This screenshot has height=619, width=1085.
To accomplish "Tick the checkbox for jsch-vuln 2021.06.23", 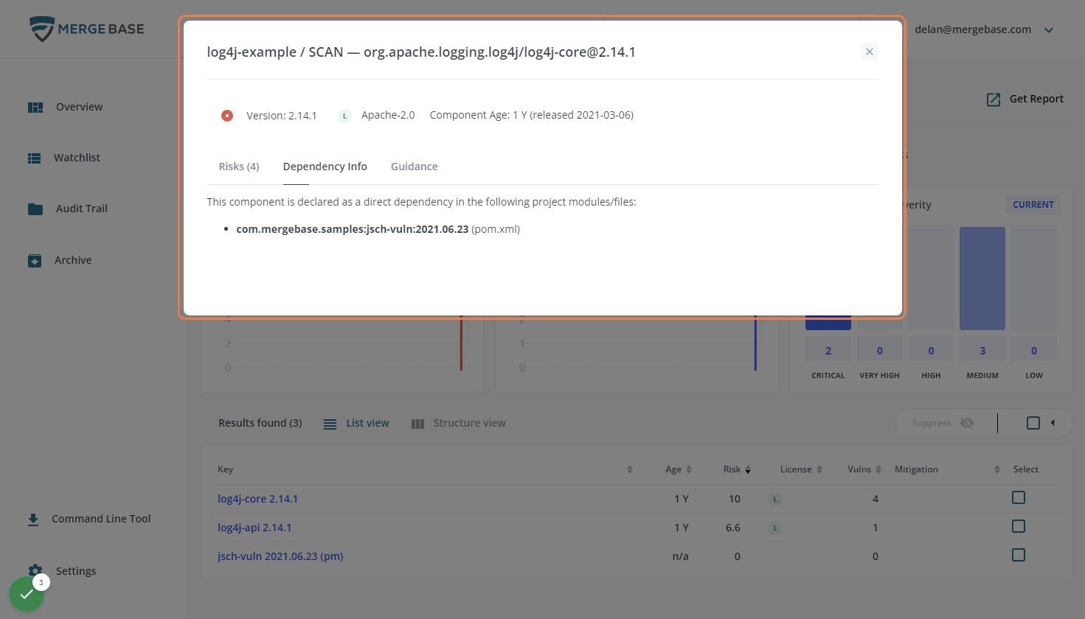I will tap(1019, 556).
